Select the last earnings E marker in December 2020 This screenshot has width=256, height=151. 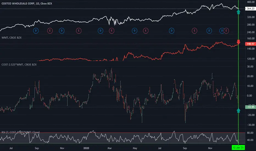[x=226, y=31]
